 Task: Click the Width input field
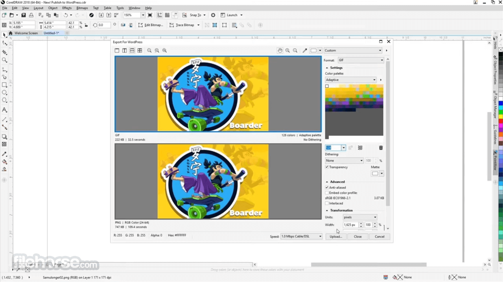(351, 225)
